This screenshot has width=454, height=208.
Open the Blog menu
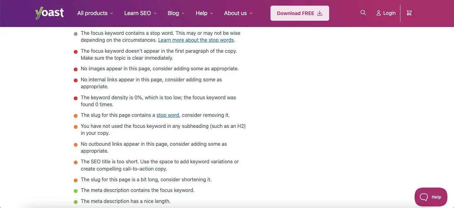click(176, 13)
